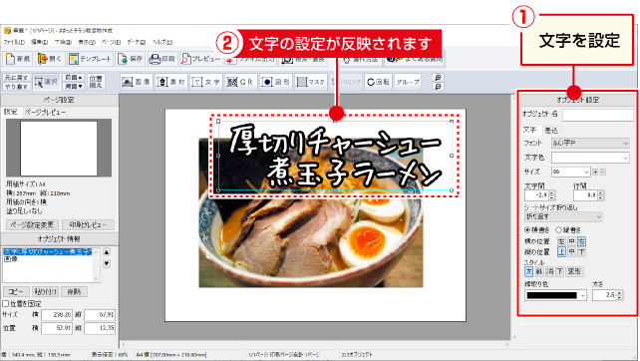Open the ヘルプ menu

pyautogui.click(x=162, y=42)
